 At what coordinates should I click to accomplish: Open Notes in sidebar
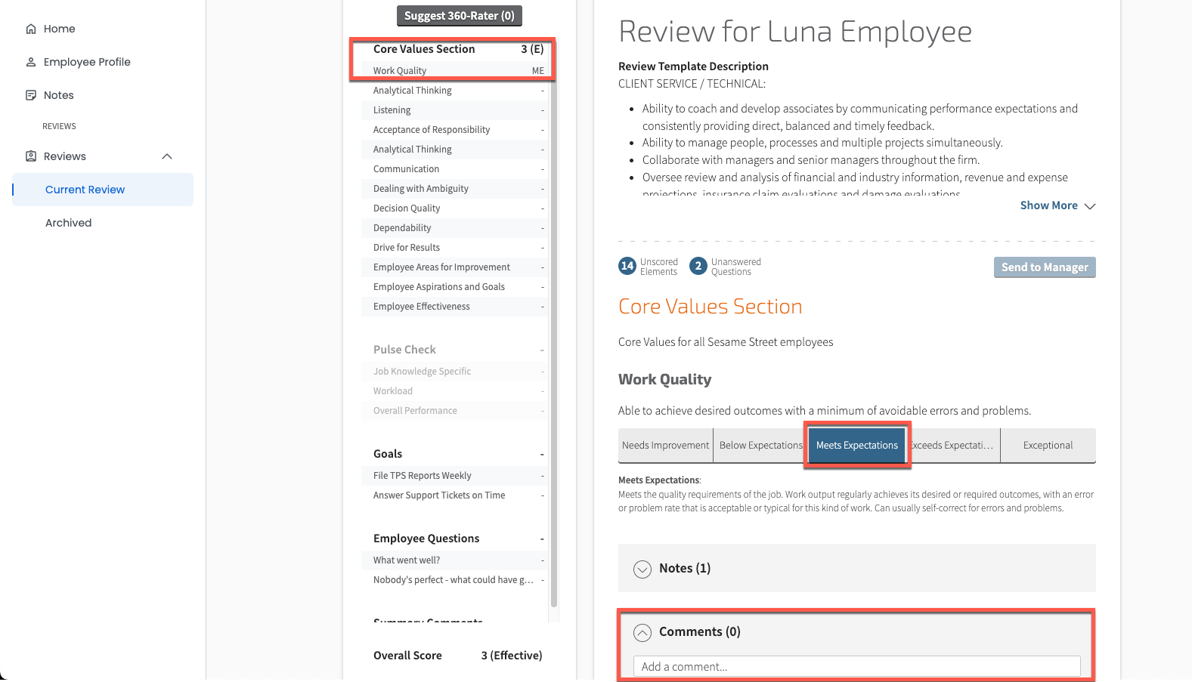pyautogui.click(x=59, y=95)
